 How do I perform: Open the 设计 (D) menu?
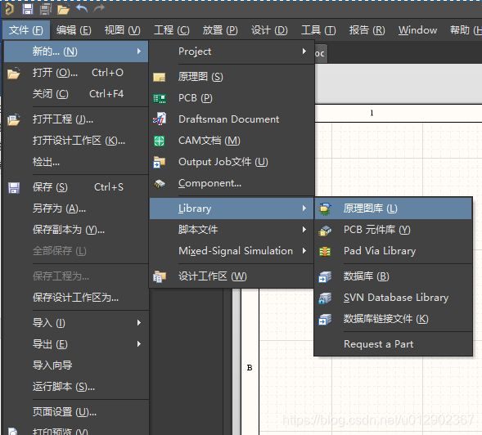pyautogui.click(x=269, y=30)
